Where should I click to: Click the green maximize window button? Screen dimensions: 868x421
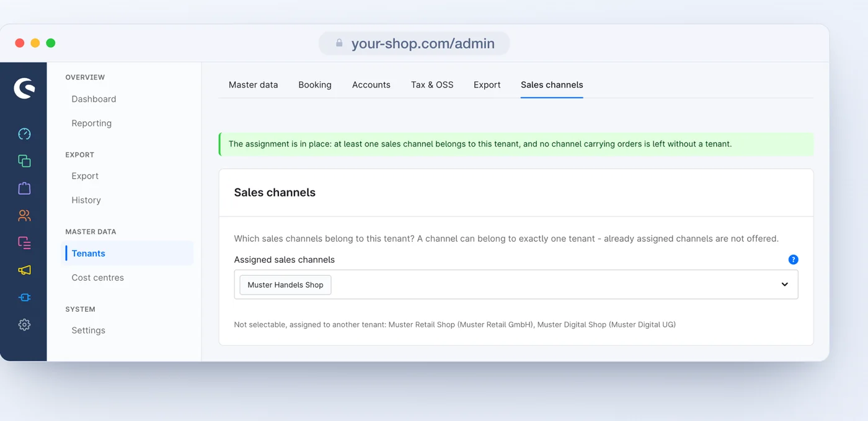point(51,43)
